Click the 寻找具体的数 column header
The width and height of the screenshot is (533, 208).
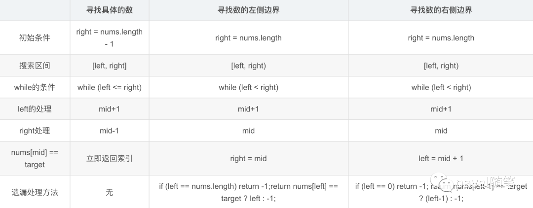[110, 10]
